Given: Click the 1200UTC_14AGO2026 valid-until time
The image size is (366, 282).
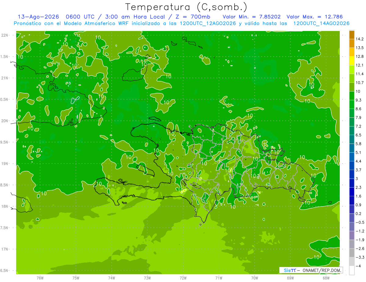Looking at the screenshot, I should point(321,23).
